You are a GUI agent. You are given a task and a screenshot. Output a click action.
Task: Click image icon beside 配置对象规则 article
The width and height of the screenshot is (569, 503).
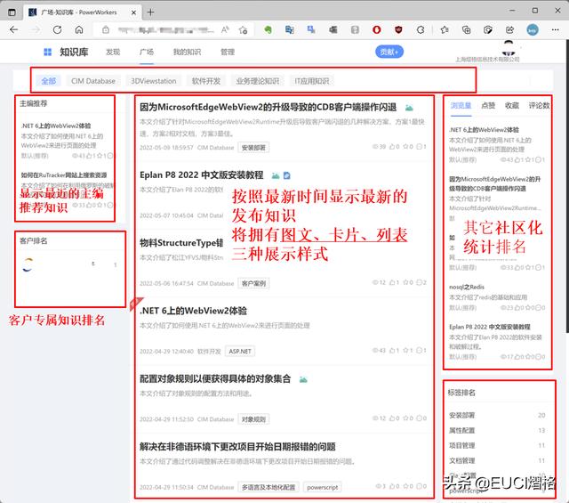303,379
